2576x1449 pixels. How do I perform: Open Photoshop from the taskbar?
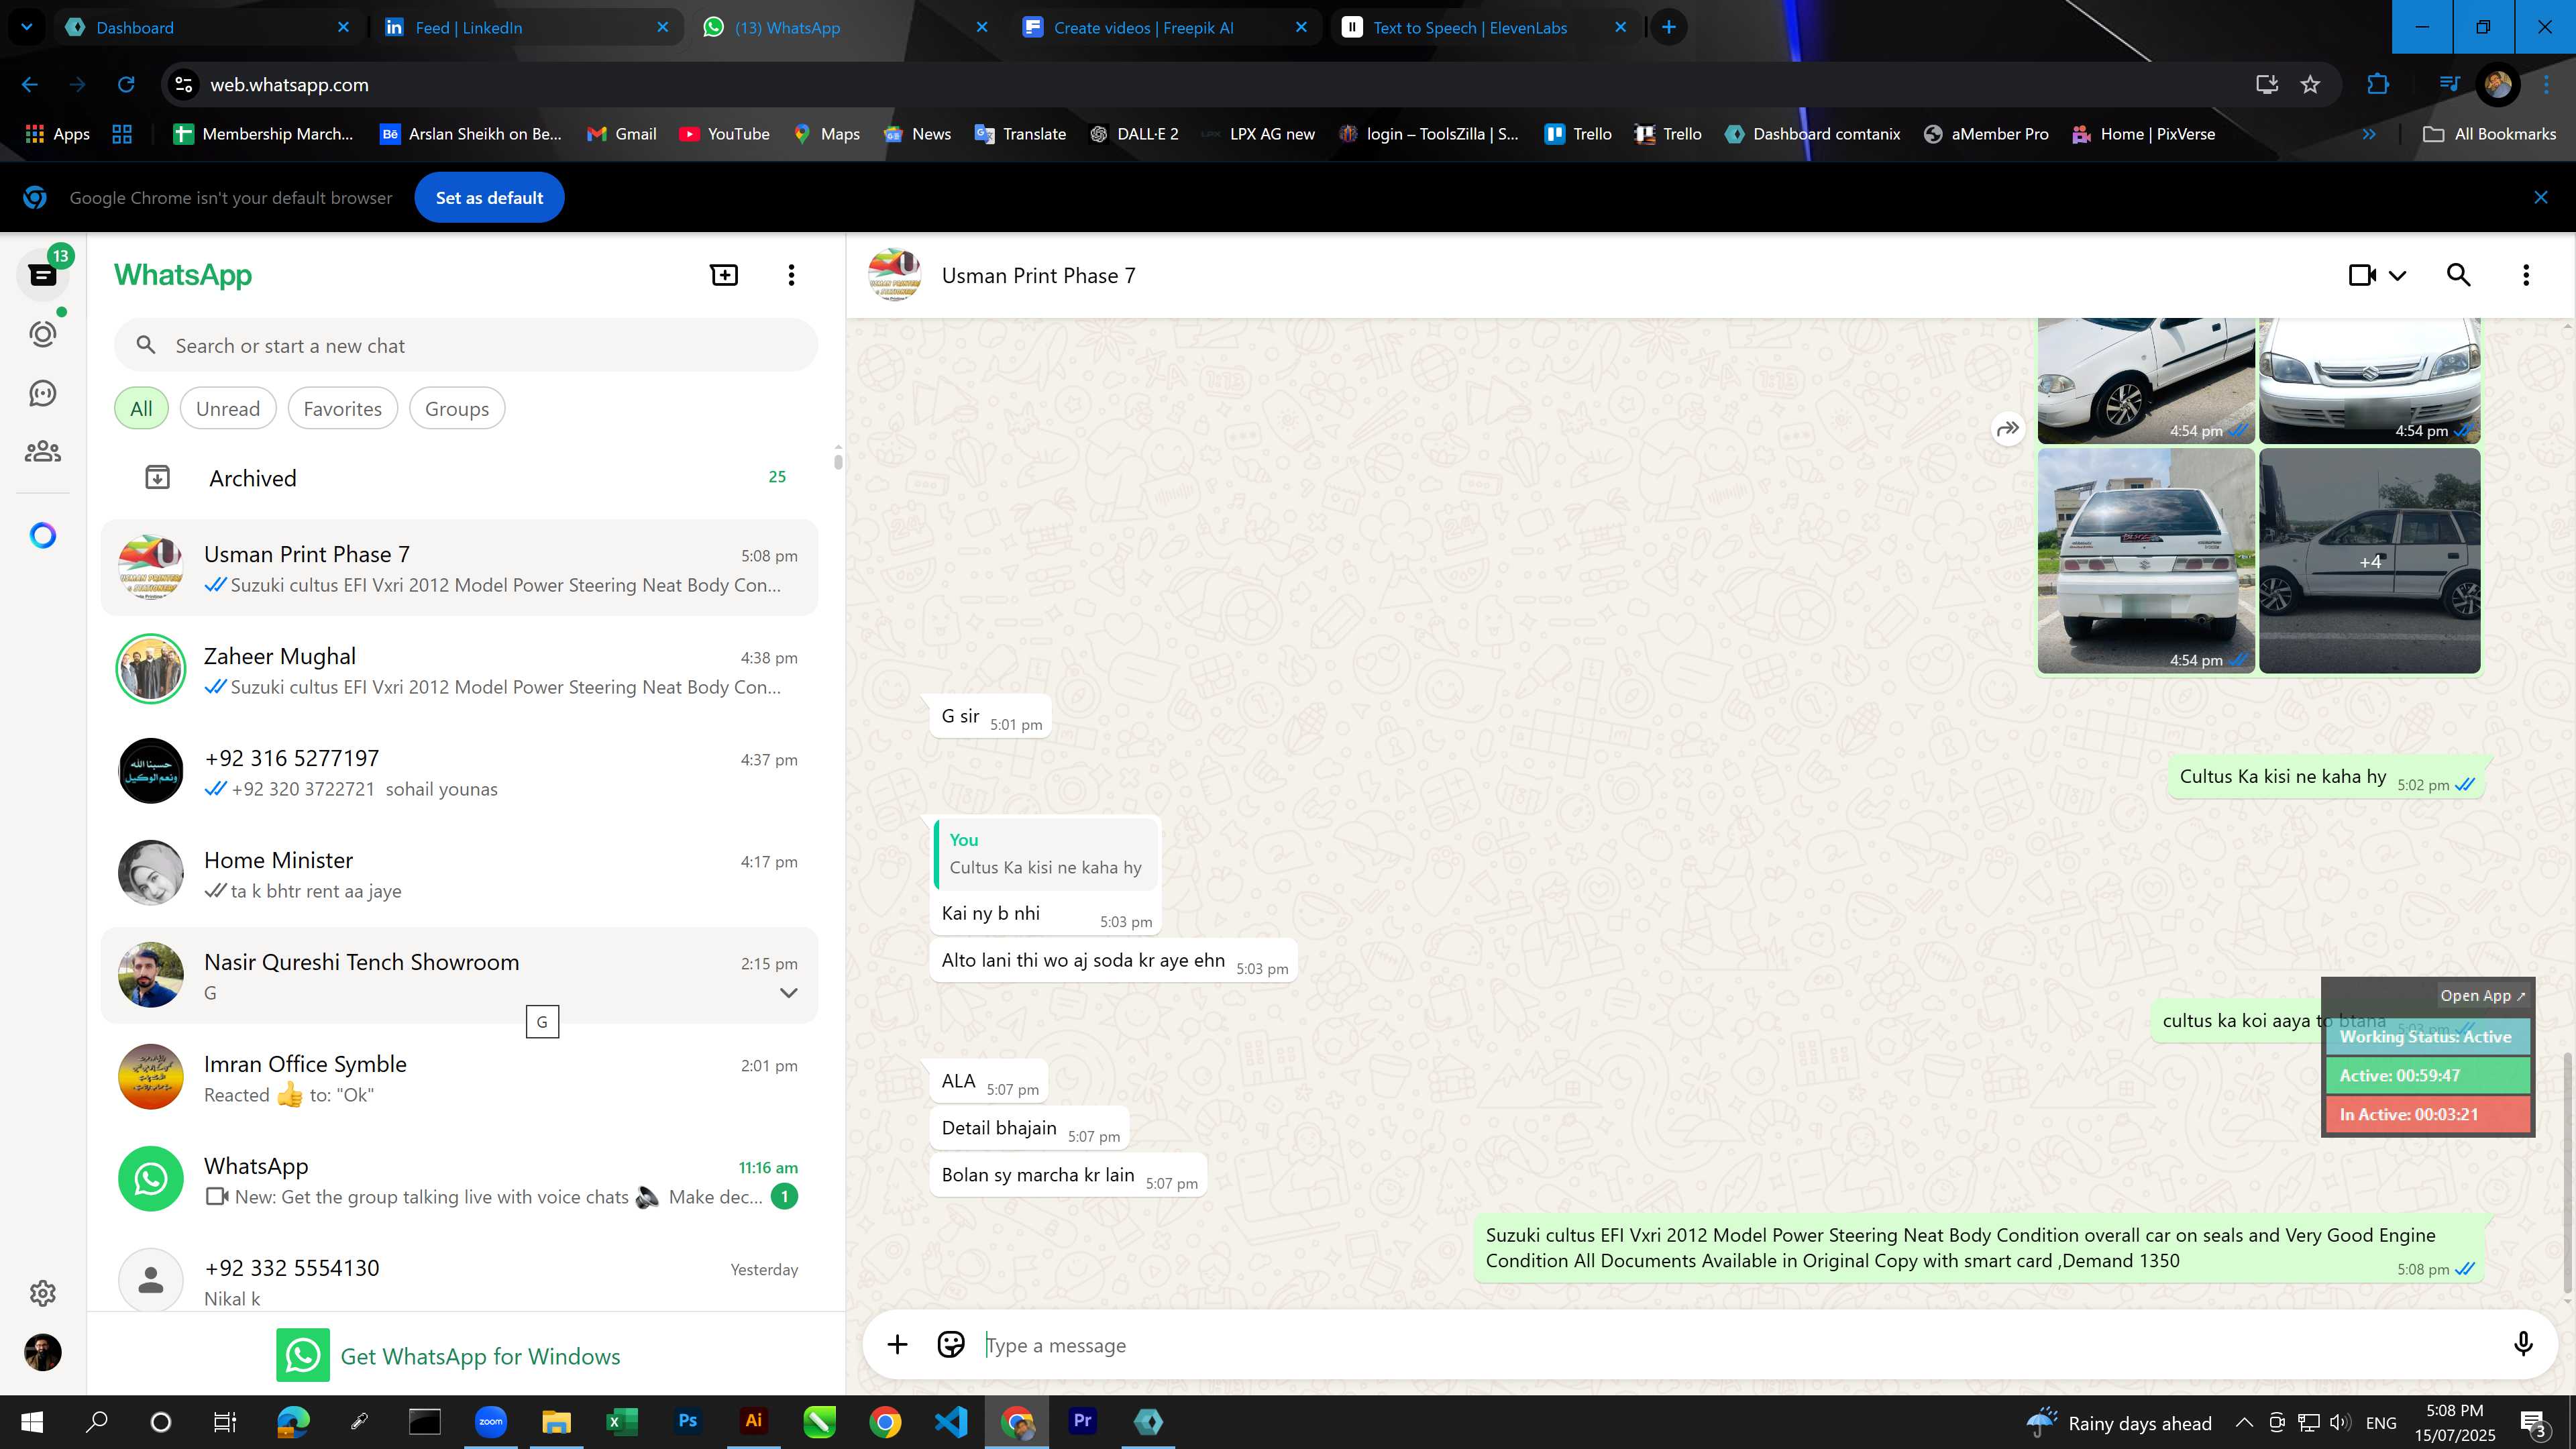pyautogui.click(x=687, y=1421)
